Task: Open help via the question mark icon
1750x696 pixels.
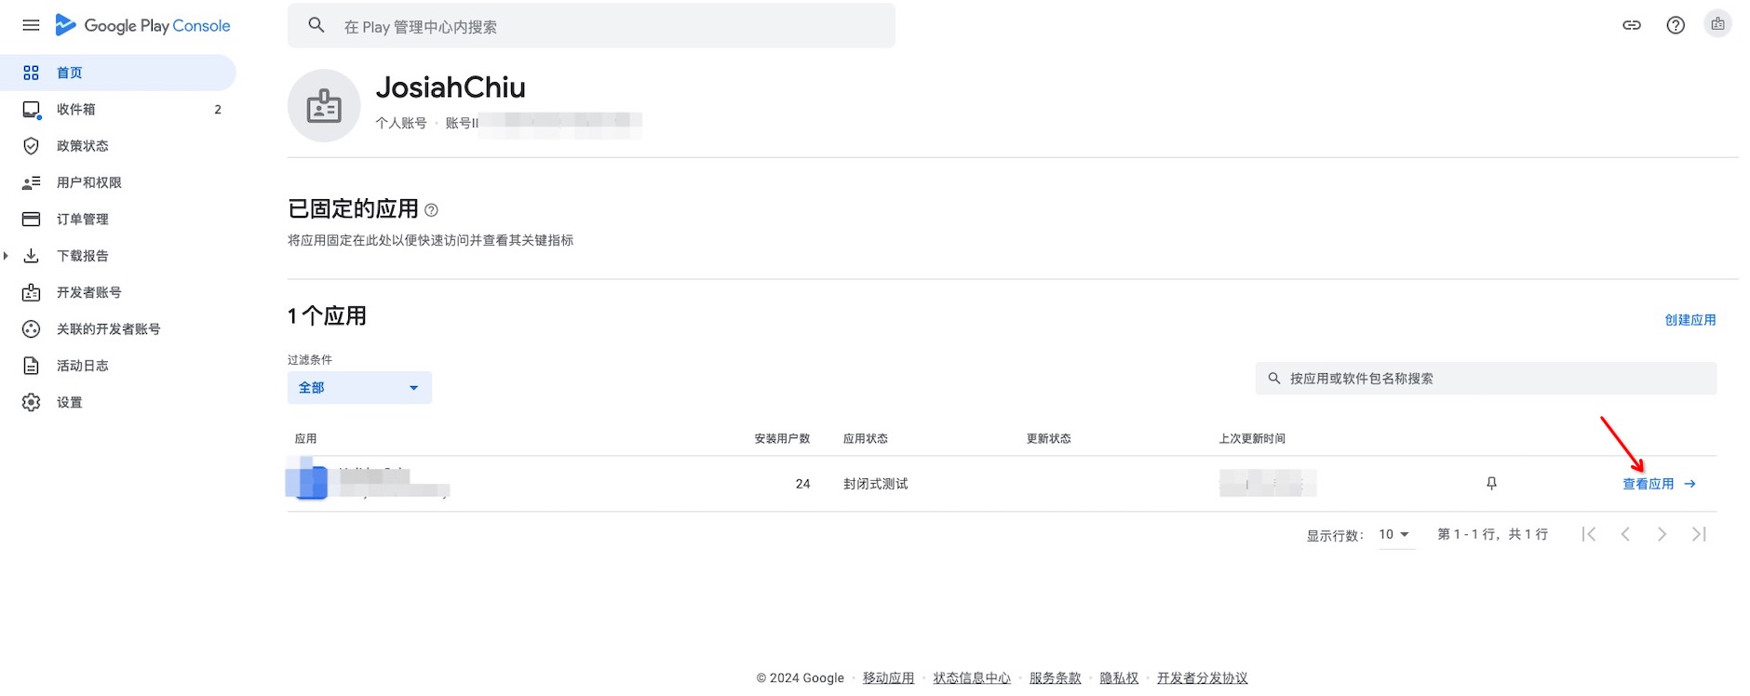Action: 1676,25
